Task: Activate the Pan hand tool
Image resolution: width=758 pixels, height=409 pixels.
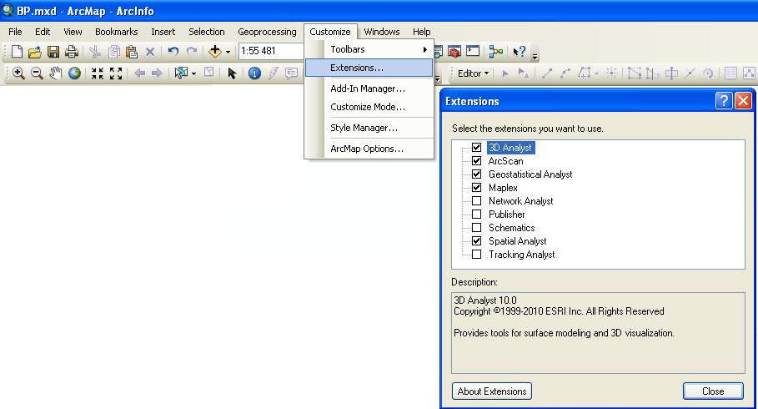Action: [56, 73]
